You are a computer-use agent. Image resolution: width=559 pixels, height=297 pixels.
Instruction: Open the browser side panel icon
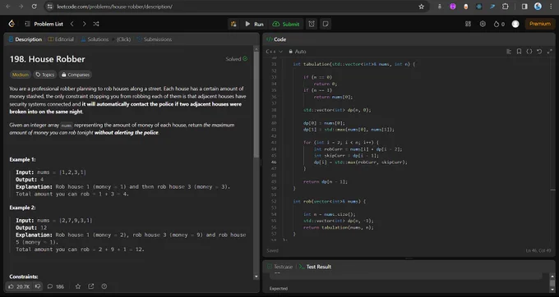524,7
